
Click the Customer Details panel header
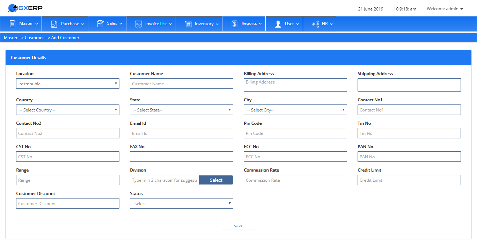[x=239, y=58]
